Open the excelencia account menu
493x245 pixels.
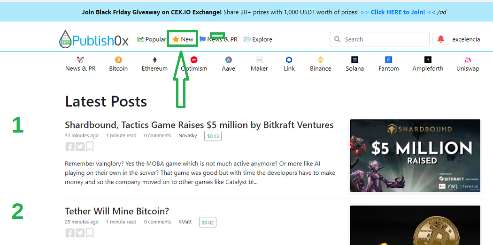(466, 39)
